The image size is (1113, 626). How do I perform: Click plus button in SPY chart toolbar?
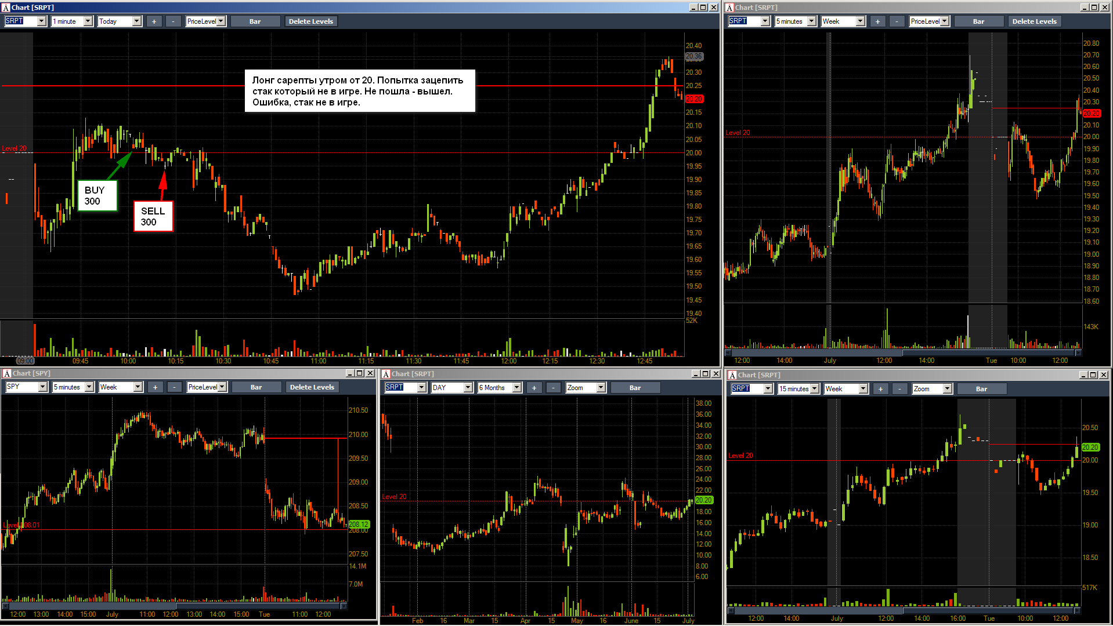pos(155,387)
